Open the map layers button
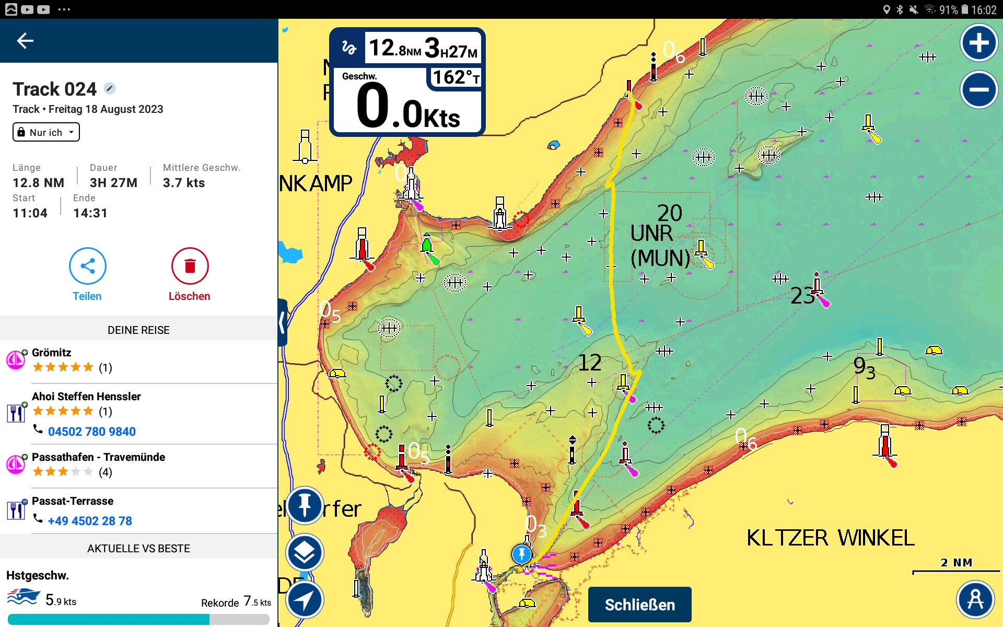This screenshot has width=1003, height=627. [305, 552]
